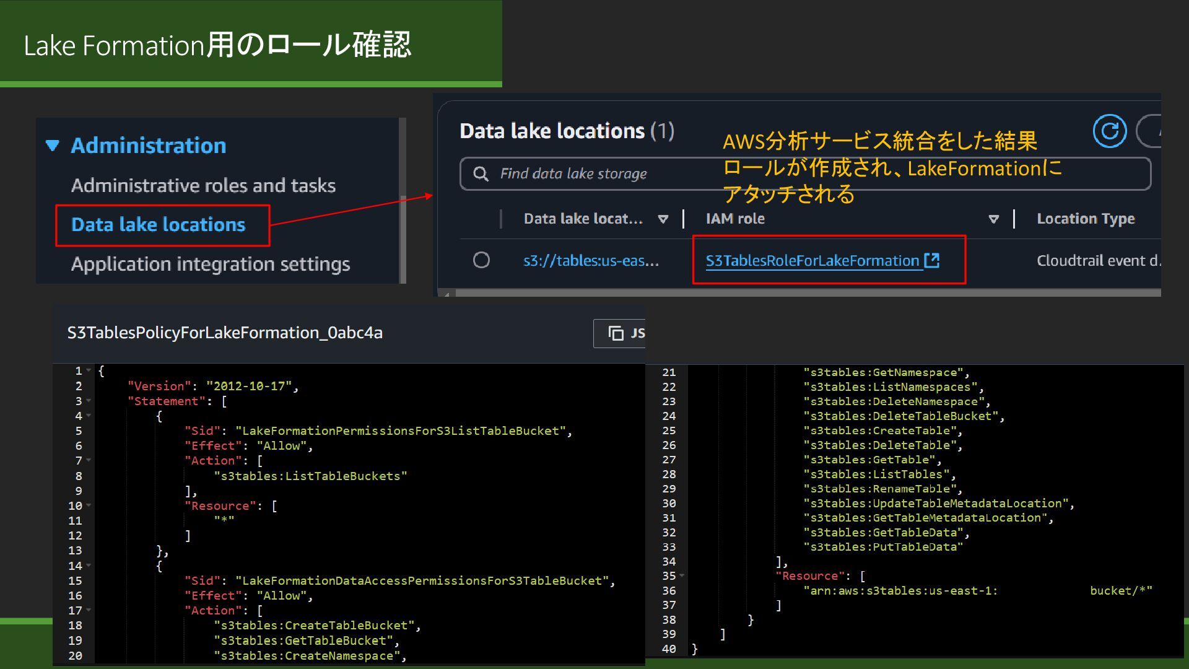Screen dimensions: 1189x669
Task: Open Administrative roles and tasks
Action: tap(203, 186)
